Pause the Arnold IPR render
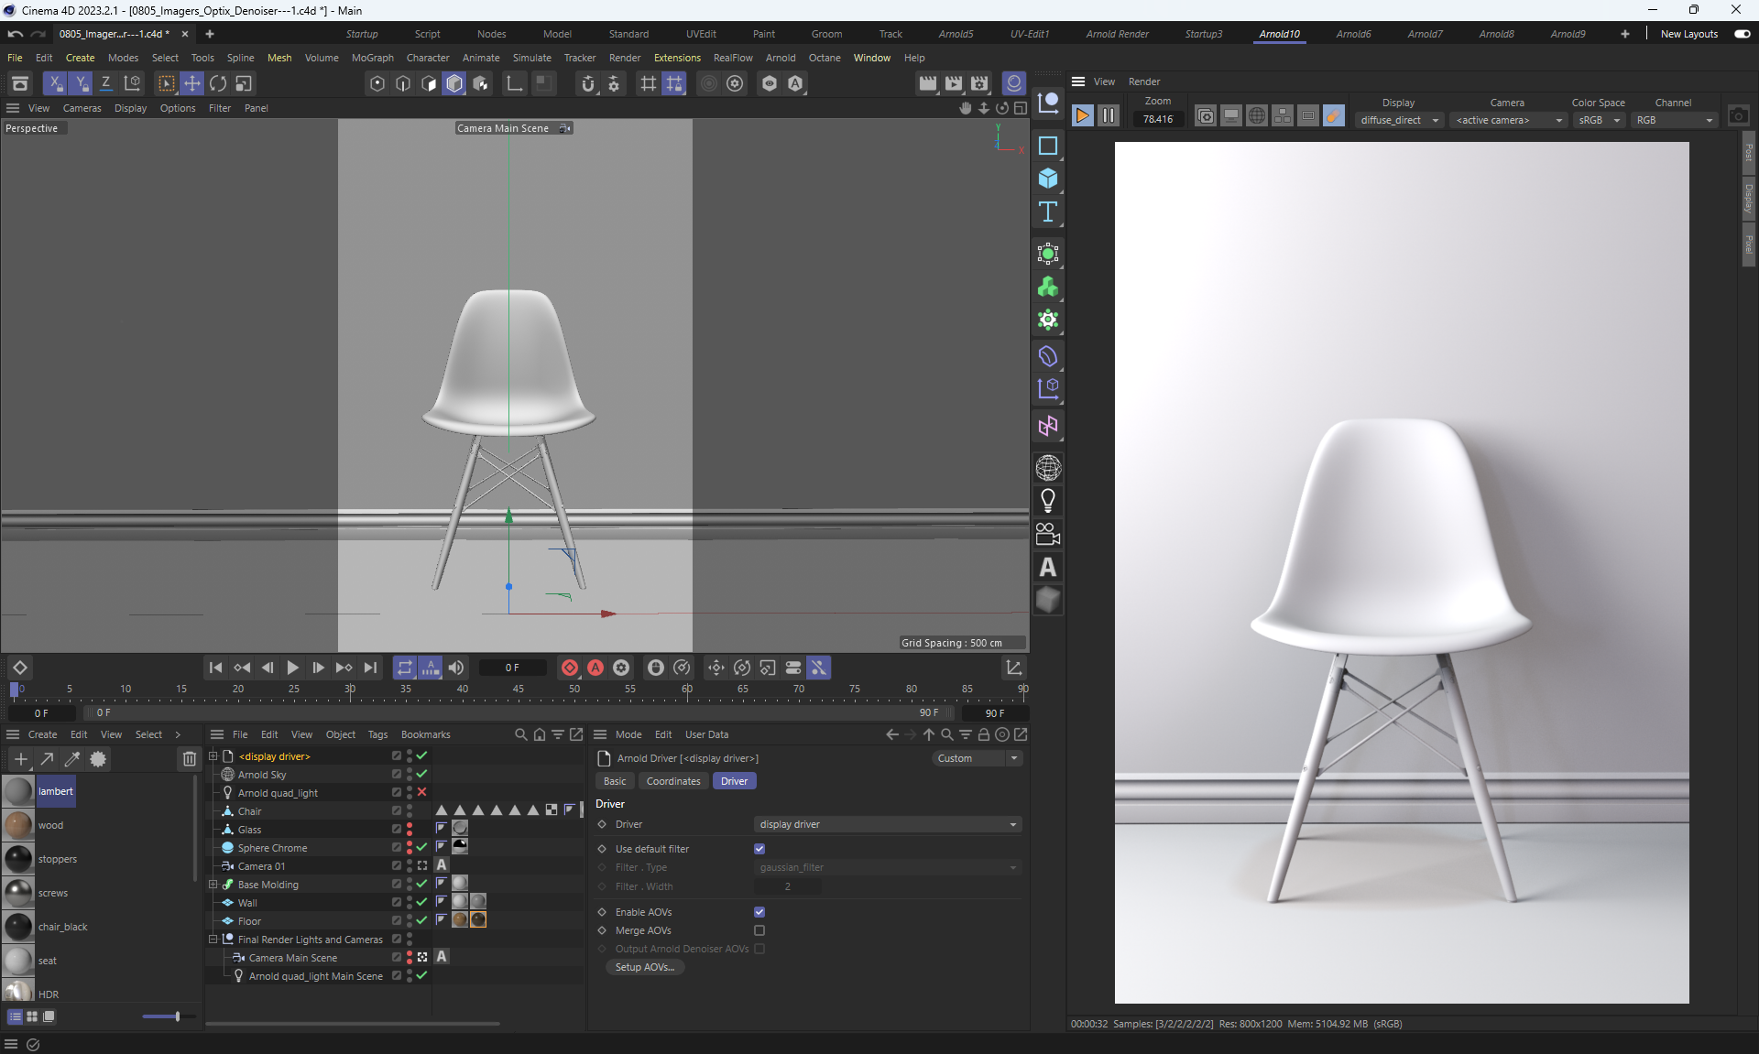Image resolution: width=1759 pixels, height=1054 pixels. coord(1108,116)
